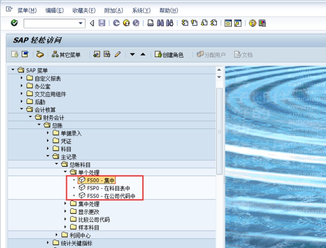Click the window menu icon left of 菜单
Viewport: 326px width, 248px height.
coord(9,9)
